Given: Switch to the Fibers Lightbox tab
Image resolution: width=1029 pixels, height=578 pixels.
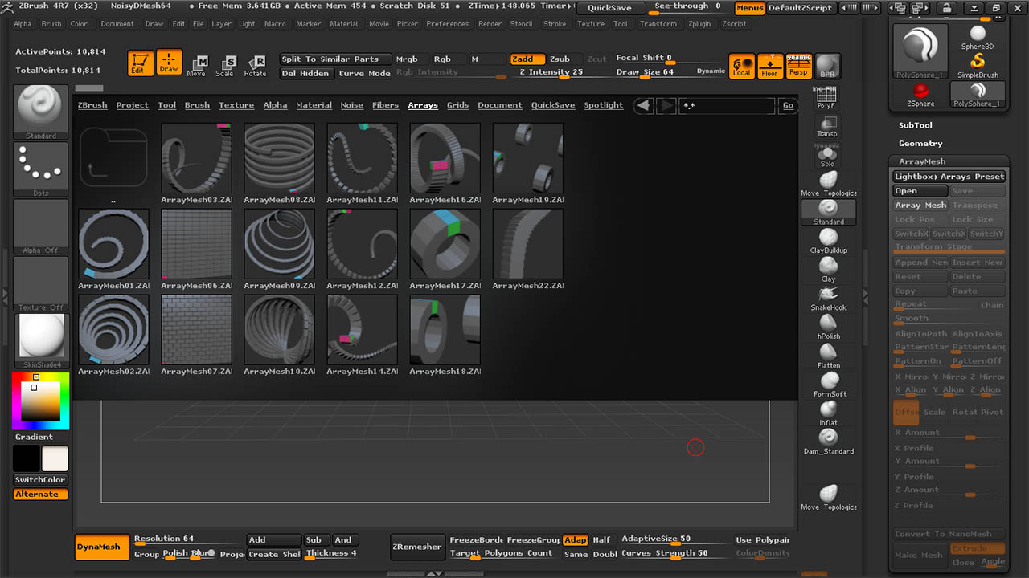Looking at the screenshot, I should pyautogui.click(x=385, y=105).
